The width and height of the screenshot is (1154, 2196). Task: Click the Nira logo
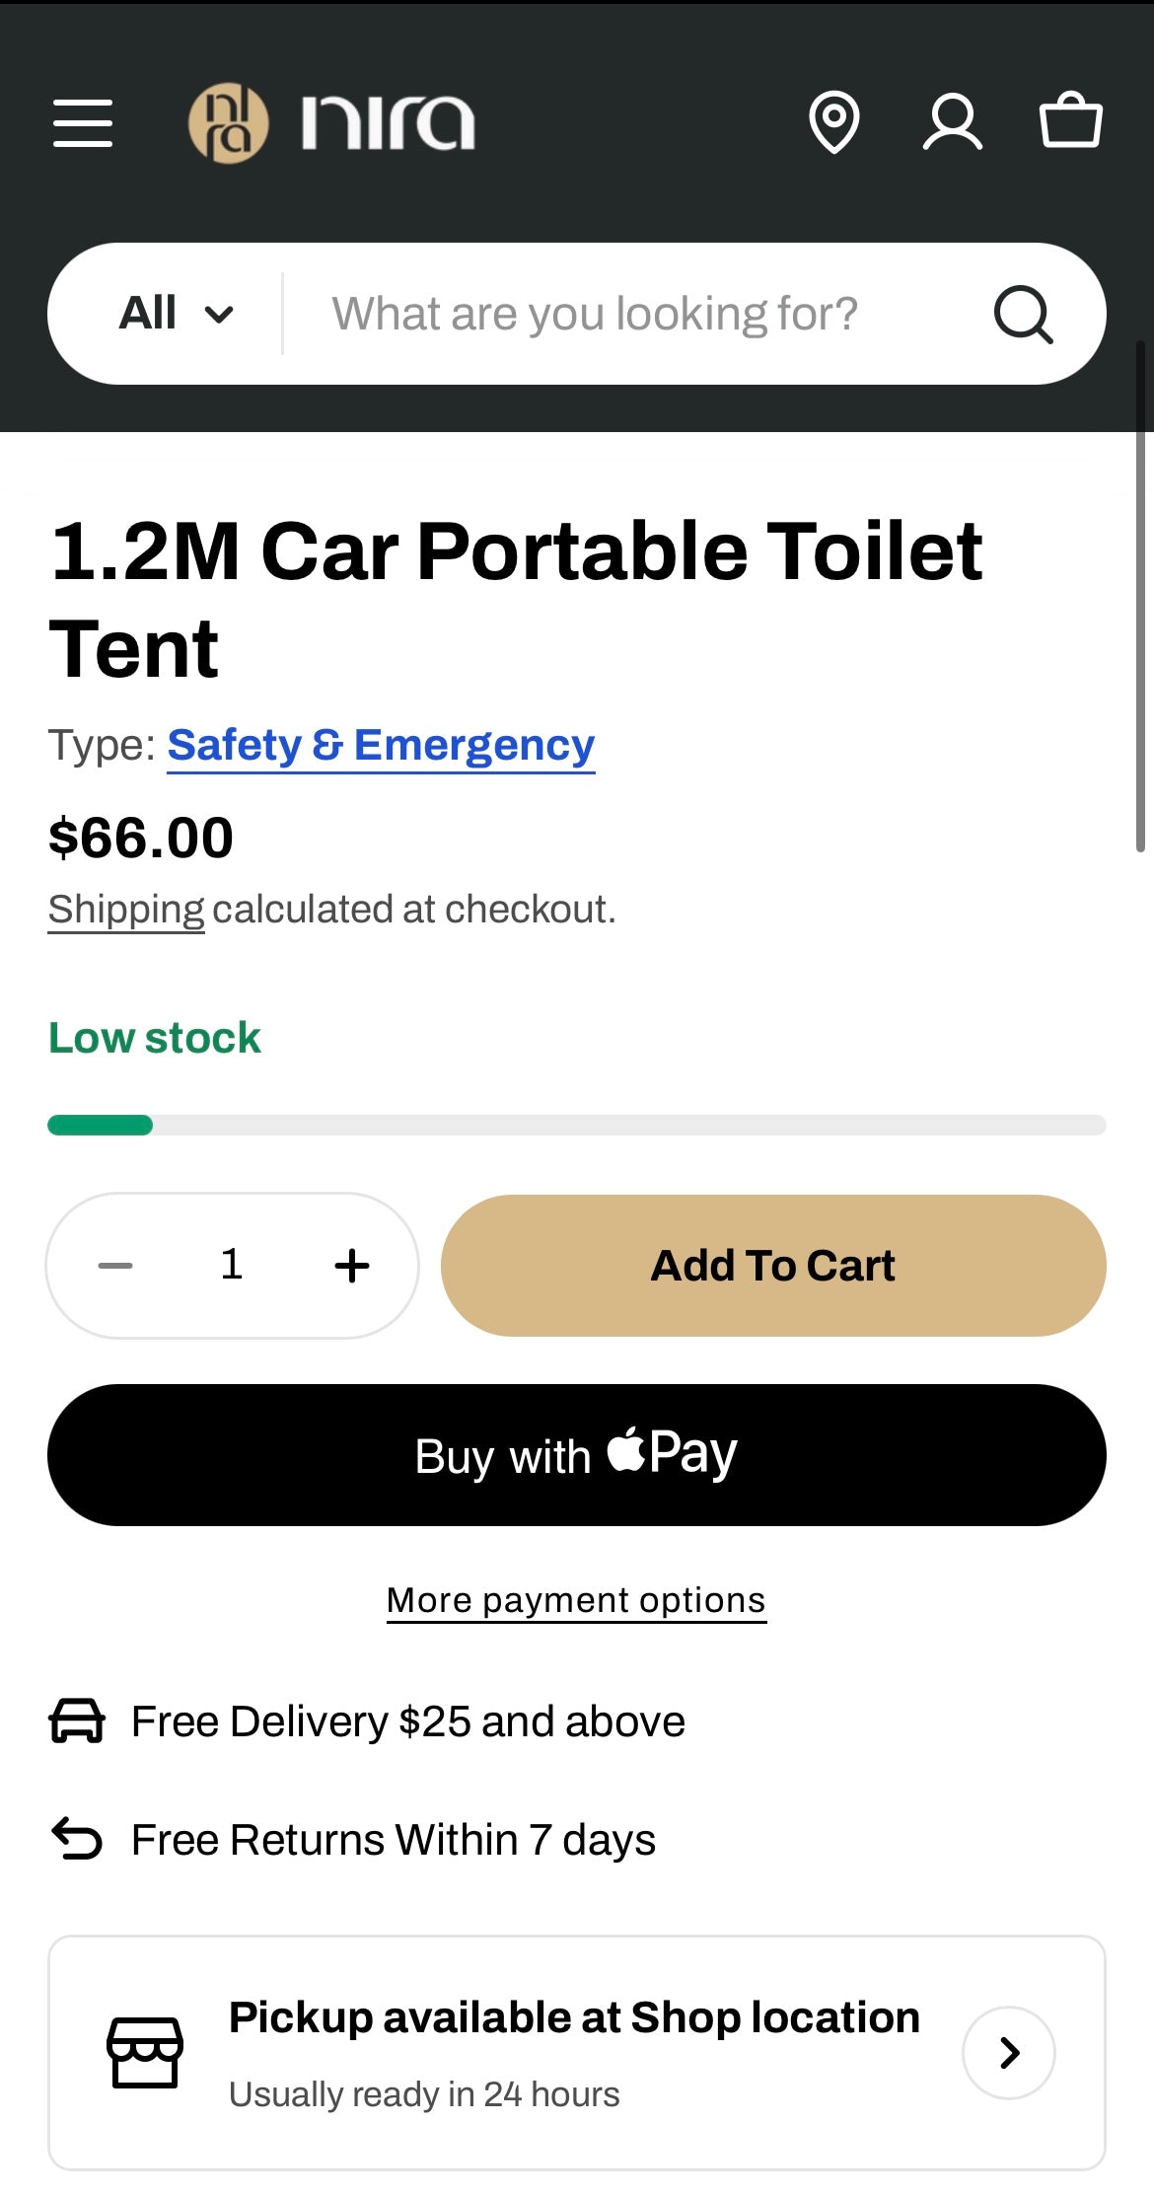click(332, 123)
